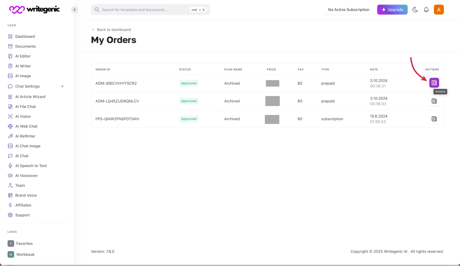Click the notifications bell icon
The height and width of the screenshot is (273, 460).
click(x=426, y=10)
